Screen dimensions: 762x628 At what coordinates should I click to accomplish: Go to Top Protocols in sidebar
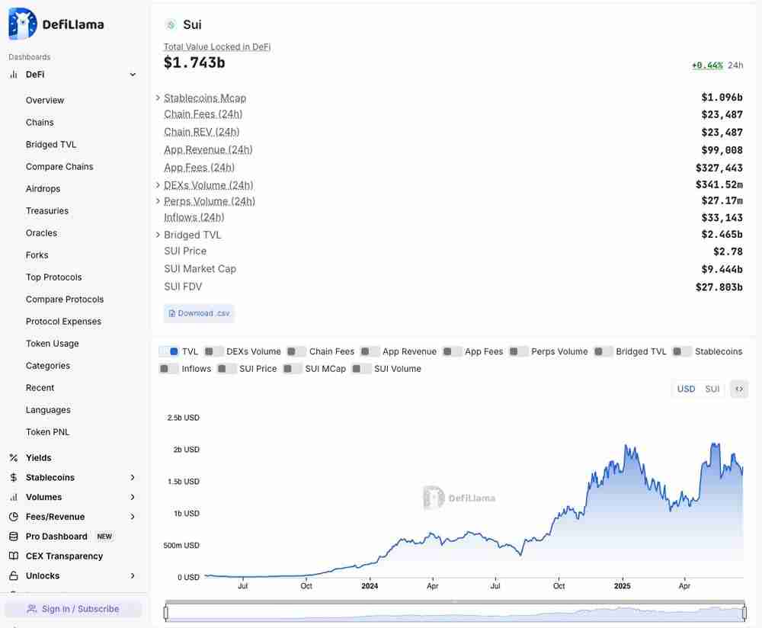coord(53,277)
